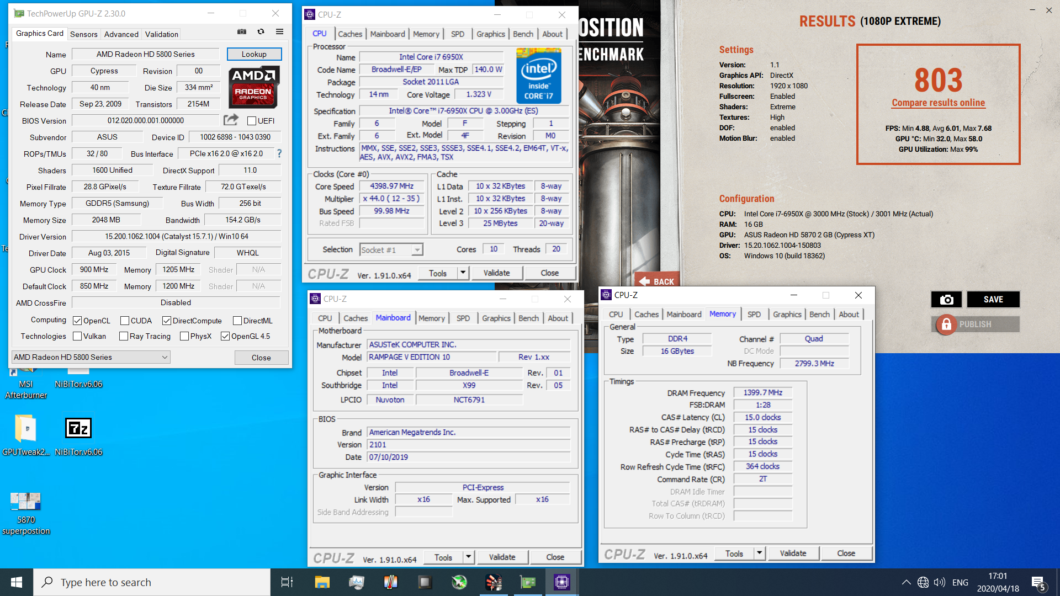The image size is (1060, 596).
Task: Toggle the OpenCL checkbox
Action: [x=77, y=321]
